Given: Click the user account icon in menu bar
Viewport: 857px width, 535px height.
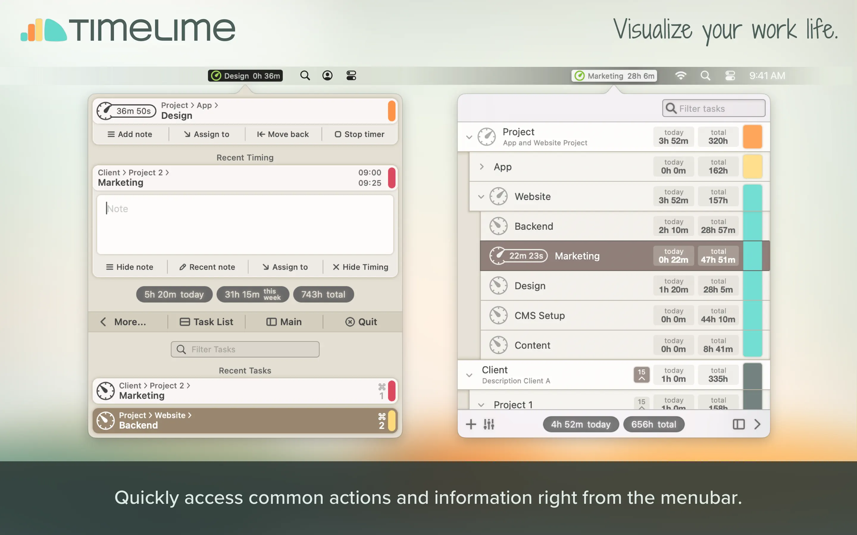Looking at the screenshot, I should [327, 76].
